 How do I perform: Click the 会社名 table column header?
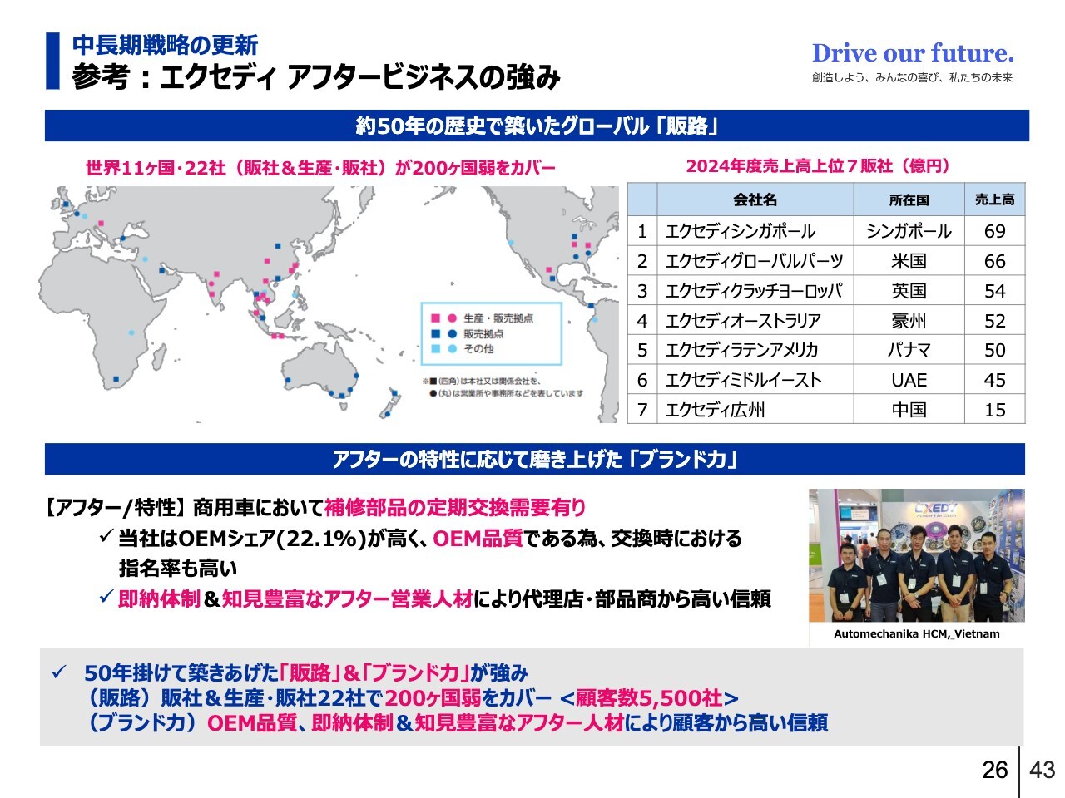pos(755,199)
